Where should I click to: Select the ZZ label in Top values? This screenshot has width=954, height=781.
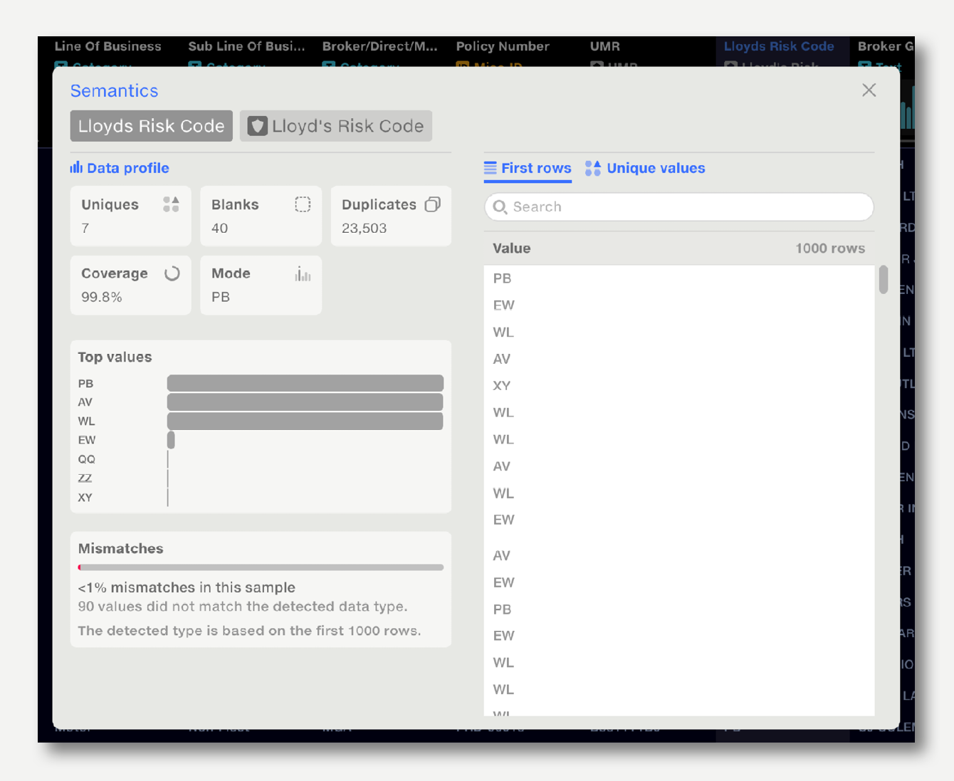tap(85, 478)
